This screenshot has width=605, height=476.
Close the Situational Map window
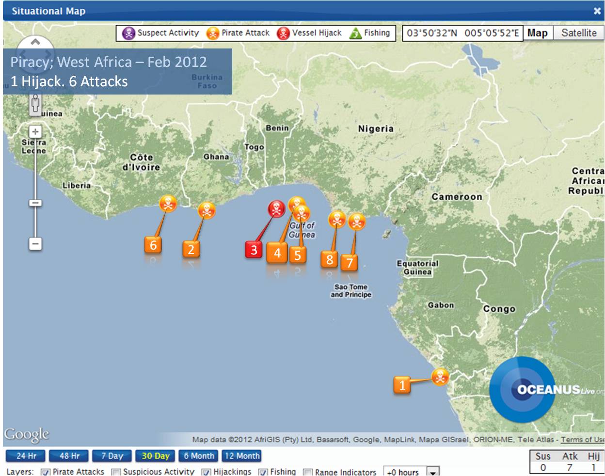click(x=597, y=11)
